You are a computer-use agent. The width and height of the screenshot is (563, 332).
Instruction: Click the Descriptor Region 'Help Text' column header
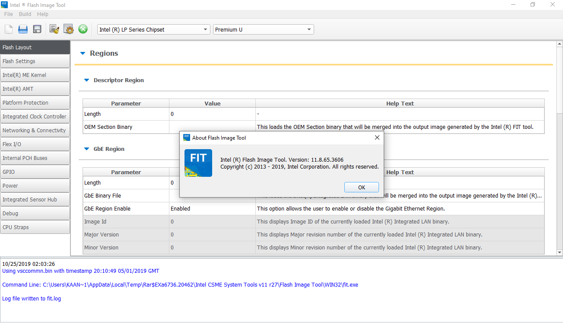pyautogui.click(x=400, y=103)
